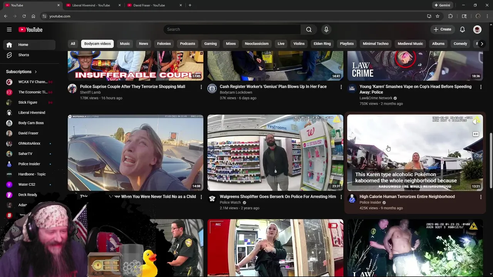The image size is (493, 277).
Task: Play Walgreens Shoplifter video thumbnail
Action: (275, 153)
